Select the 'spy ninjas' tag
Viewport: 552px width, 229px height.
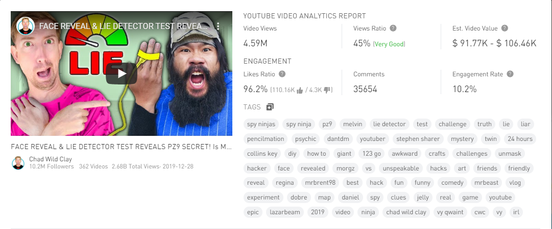click(x=261, y=124)
